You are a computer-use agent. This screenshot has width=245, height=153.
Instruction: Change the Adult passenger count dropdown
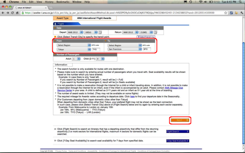coord(76,59)
